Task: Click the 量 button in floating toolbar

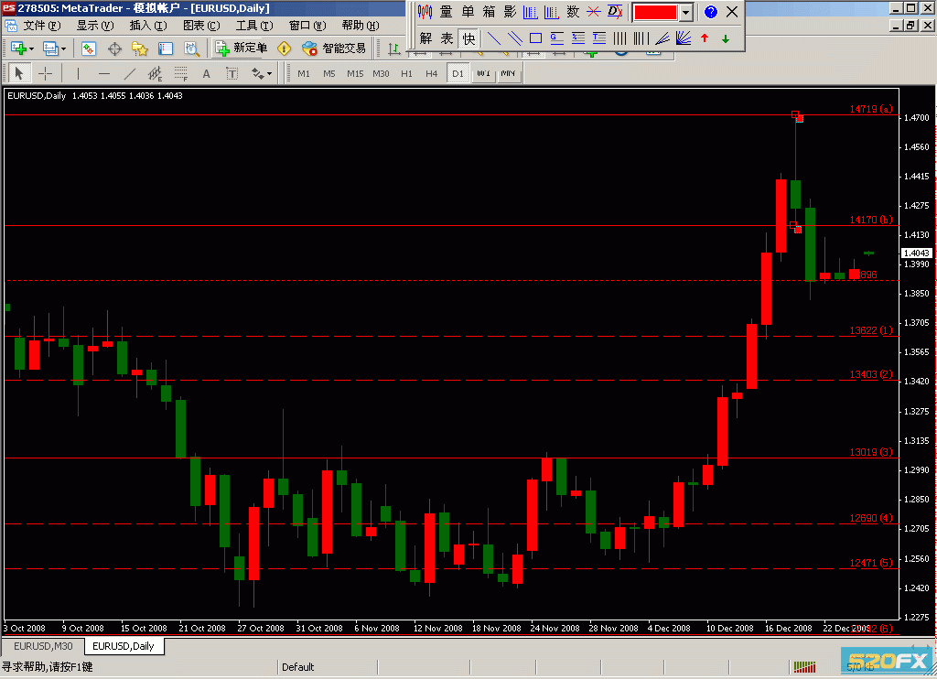Action: (x=446, y=12)
